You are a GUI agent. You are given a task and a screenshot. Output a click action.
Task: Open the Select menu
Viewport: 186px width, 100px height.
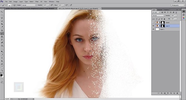click(x=31, y=2)
